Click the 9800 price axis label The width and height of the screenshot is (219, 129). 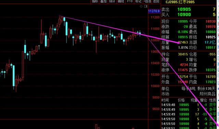156,98
